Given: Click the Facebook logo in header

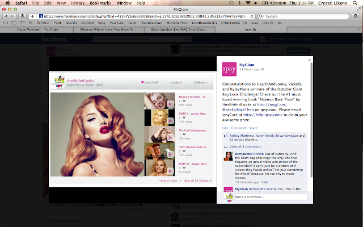Looking at the screenshot, I should point(54,39).
